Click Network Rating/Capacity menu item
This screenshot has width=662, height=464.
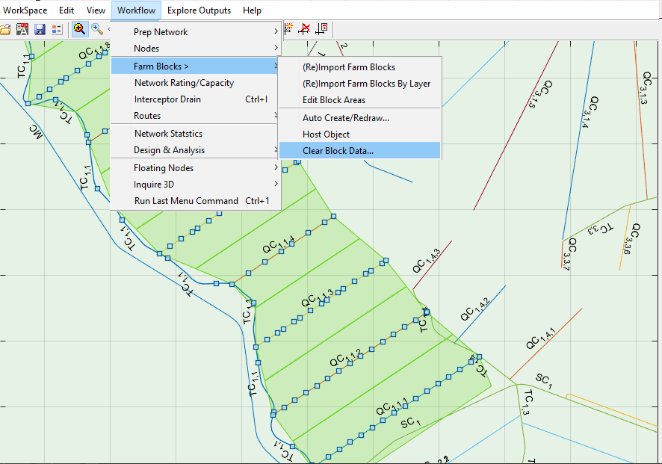click(184, 83)
